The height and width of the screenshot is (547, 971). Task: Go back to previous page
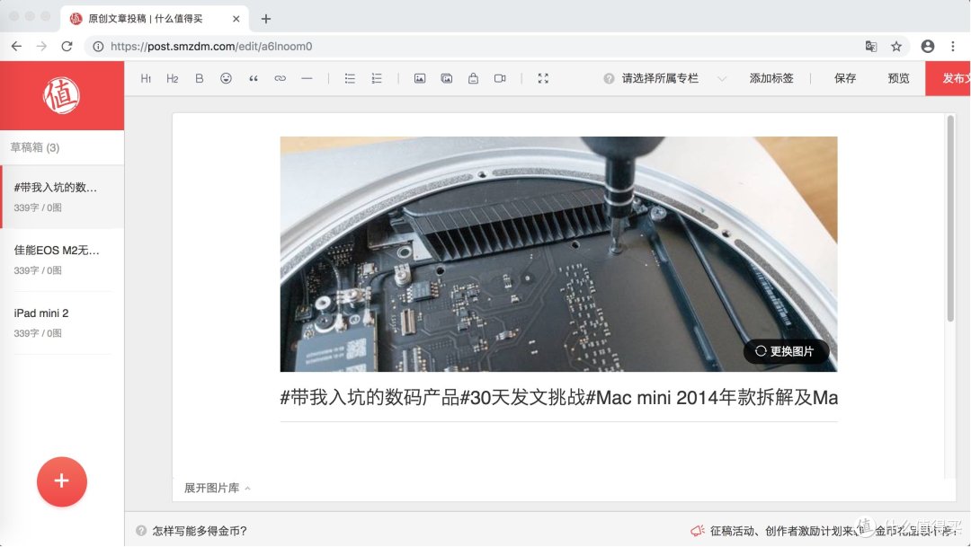tap(17, 47)
